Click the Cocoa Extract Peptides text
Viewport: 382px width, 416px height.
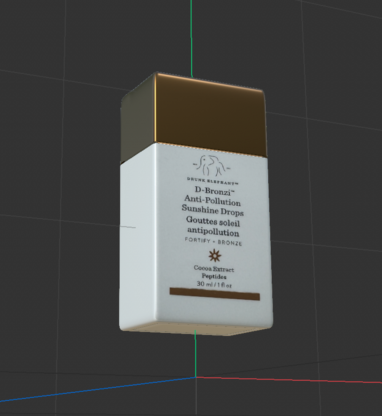(213, 272)
